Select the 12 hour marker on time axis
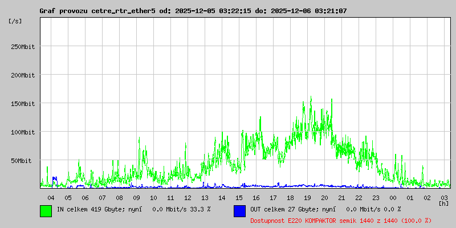Image resolution: width=456 pixels, height=228 pixels. (x=188, y=197)
